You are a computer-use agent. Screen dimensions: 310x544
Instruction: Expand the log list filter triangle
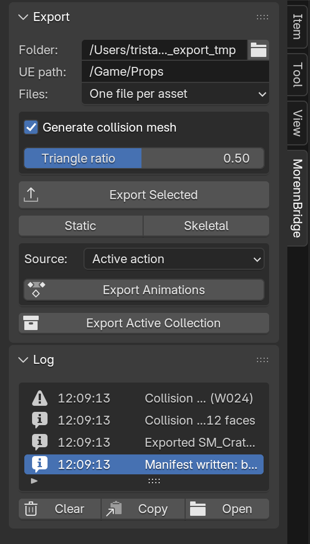34,481
